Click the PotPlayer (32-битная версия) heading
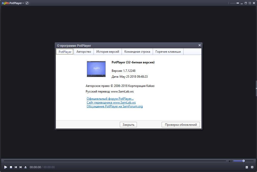 pos(133,62)
